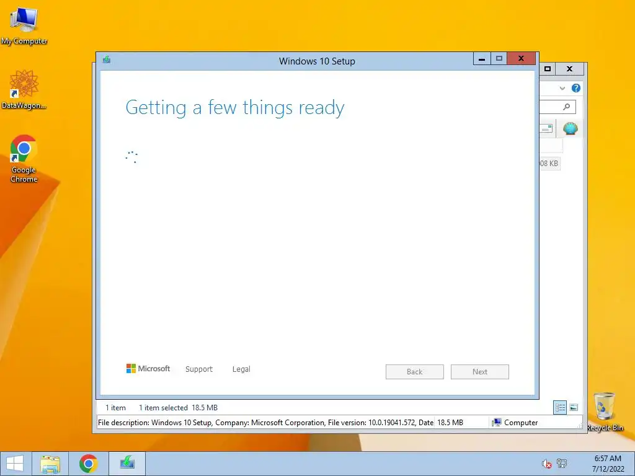
Task: Maximize the Windows 10 Setup window
Action: click(499, 59)
